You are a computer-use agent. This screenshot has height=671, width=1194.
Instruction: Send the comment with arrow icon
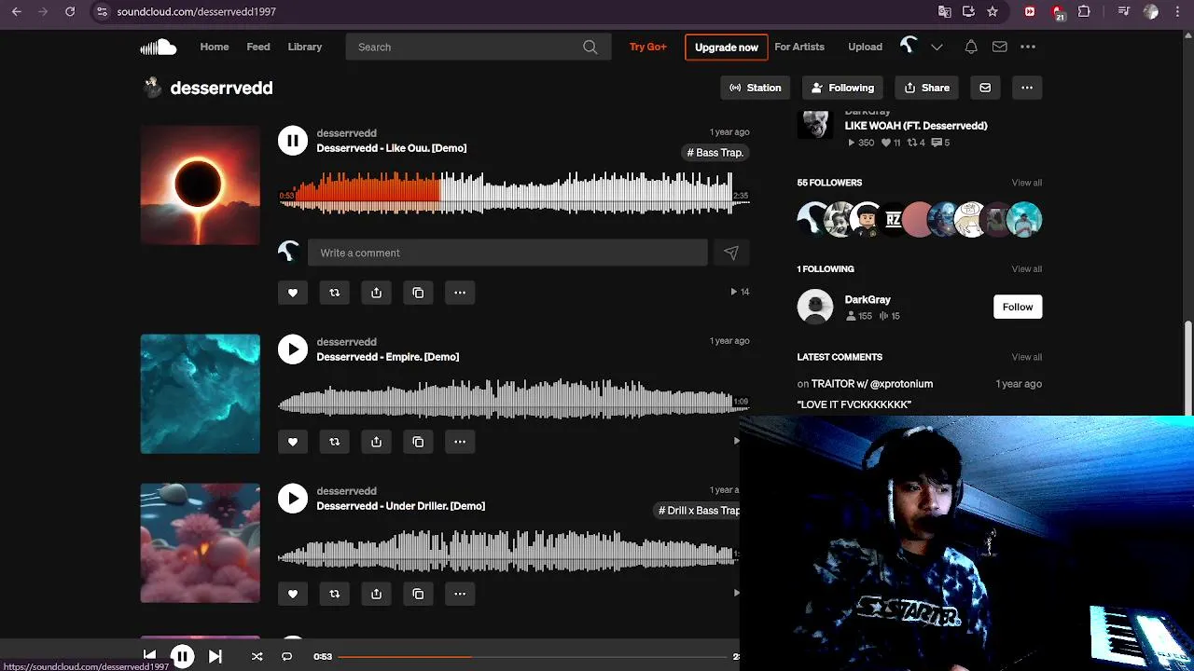point(731,253)
